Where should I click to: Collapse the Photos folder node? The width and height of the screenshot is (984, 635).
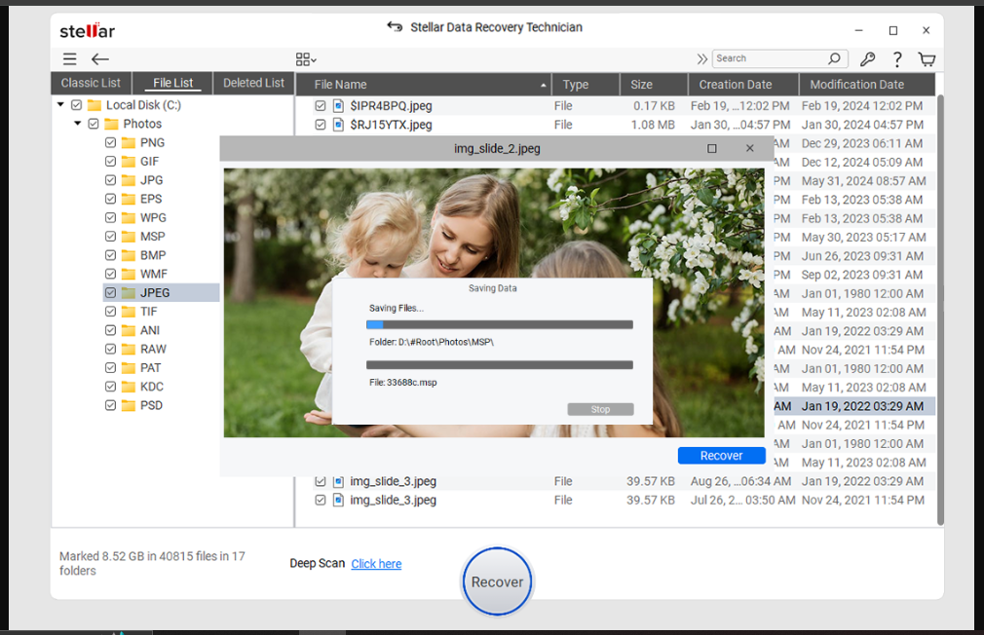(78, 124)
